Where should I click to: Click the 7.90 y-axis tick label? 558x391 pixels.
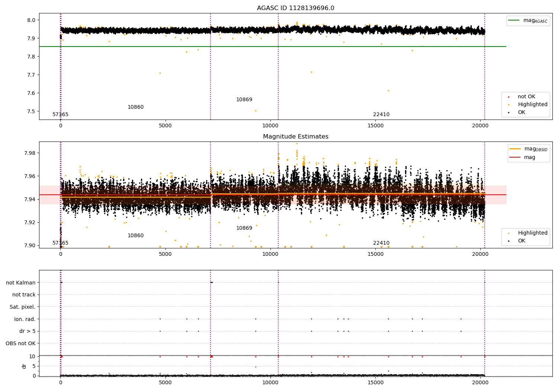(30, 245)
